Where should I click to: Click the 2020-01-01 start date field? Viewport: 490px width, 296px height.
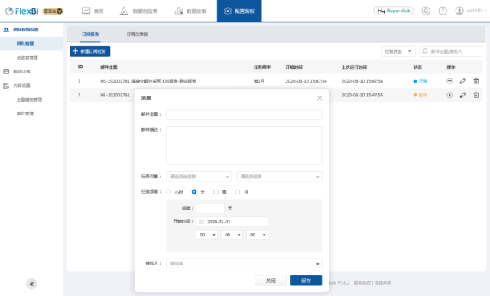(232, 222)
